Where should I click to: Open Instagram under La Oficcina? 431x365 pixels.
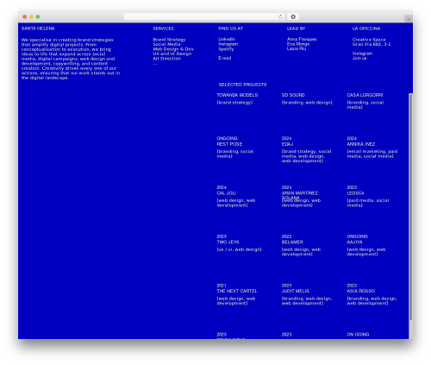(362, 53)
